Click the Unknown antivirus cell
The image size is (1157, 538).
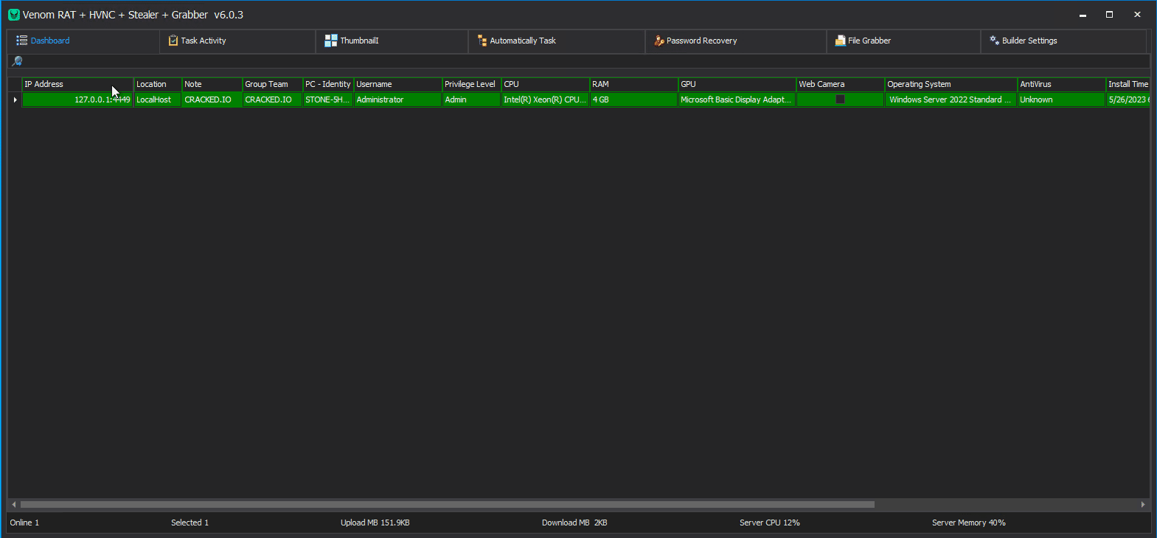click(x=1061, y=99)
